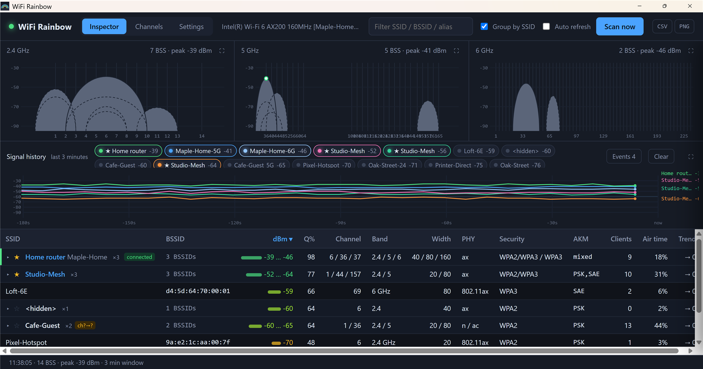Click the Scan now button
703x369 pixels.
[620, 27]
